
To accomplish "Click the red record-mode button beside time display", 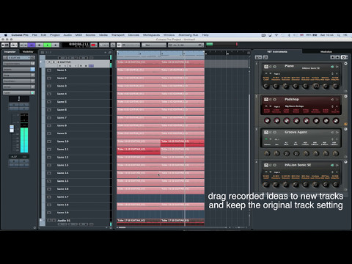I will pyautogui.click(x=94, y=45).
